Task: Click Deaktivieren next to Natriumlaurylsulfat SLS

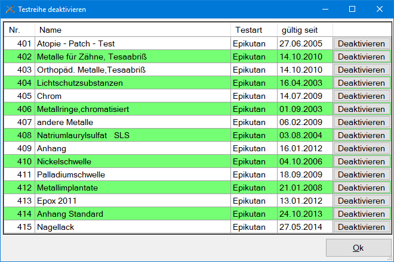Action: click(361, 135)
